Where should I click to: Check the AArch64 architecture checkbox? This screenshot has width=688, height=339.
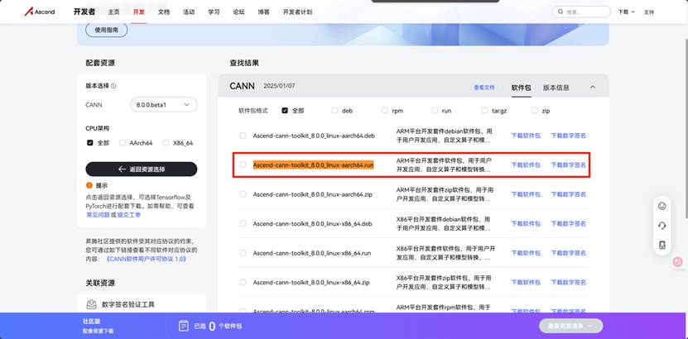[x=123, y=143]
